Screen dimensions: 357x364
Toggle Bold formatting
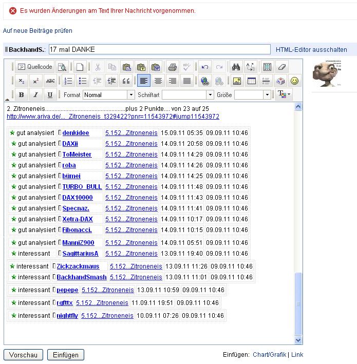point(22,94)
